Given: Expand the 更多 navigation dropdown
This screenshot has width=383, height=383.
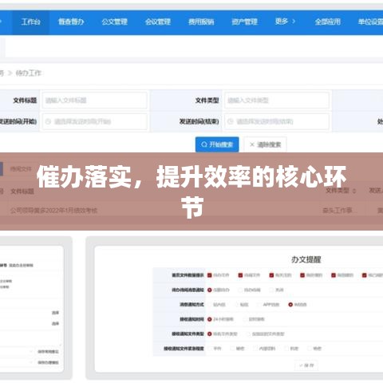Looking at the screenshot, I should [x=285, y=22].
